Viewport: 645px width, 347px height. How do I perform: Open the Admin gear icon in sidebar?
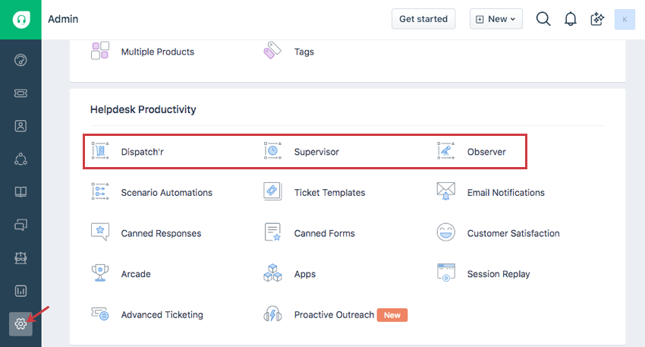point(20,323)
